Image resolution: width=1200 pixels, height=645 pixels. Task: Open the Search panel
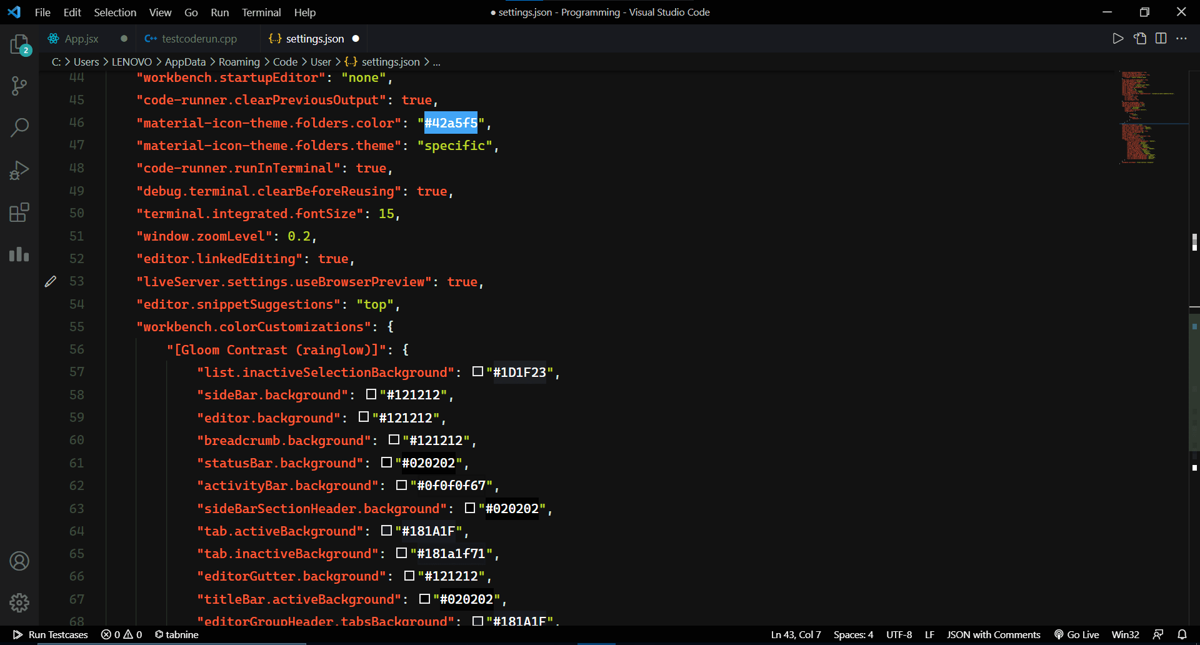[19, 127]
